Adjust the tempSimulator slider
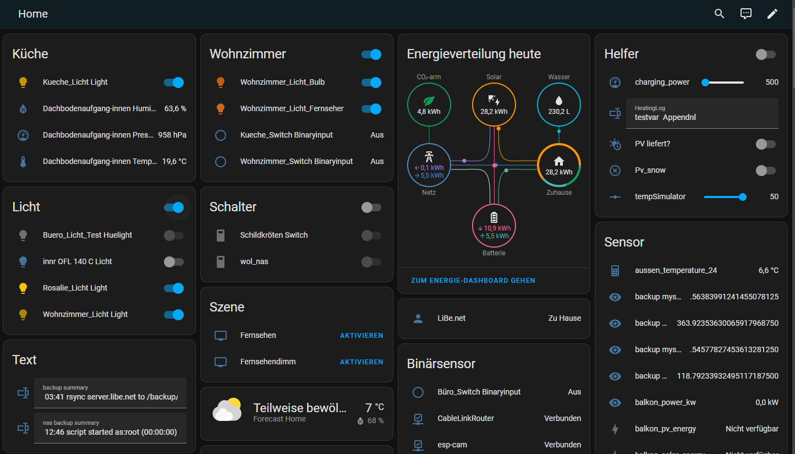This screenshot has width=795, height=454. 742,196
